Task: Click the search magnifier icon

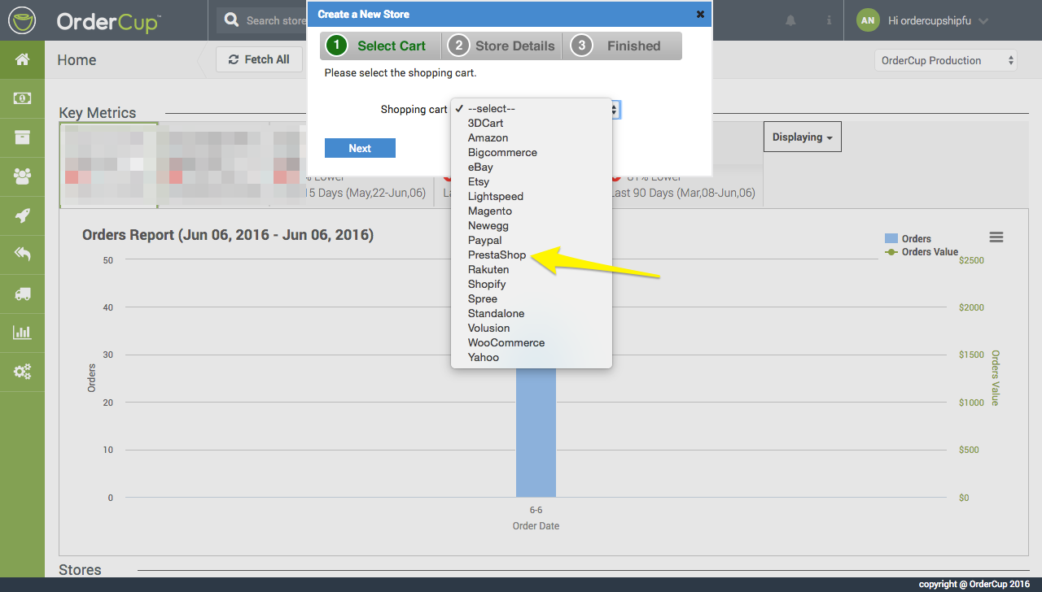Action: point(232,20)
